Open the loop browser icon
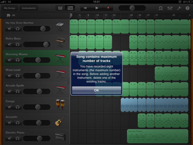 coord(161,8)
